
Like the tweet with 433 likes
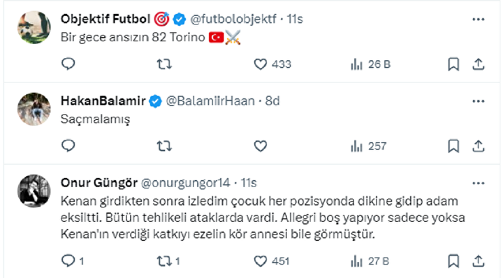tap(272, 64)
